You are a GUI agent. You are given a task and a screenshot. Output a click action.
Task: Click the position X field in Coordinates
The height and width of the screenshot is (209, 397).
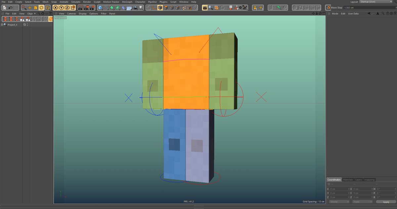click(x=339, y=189)
